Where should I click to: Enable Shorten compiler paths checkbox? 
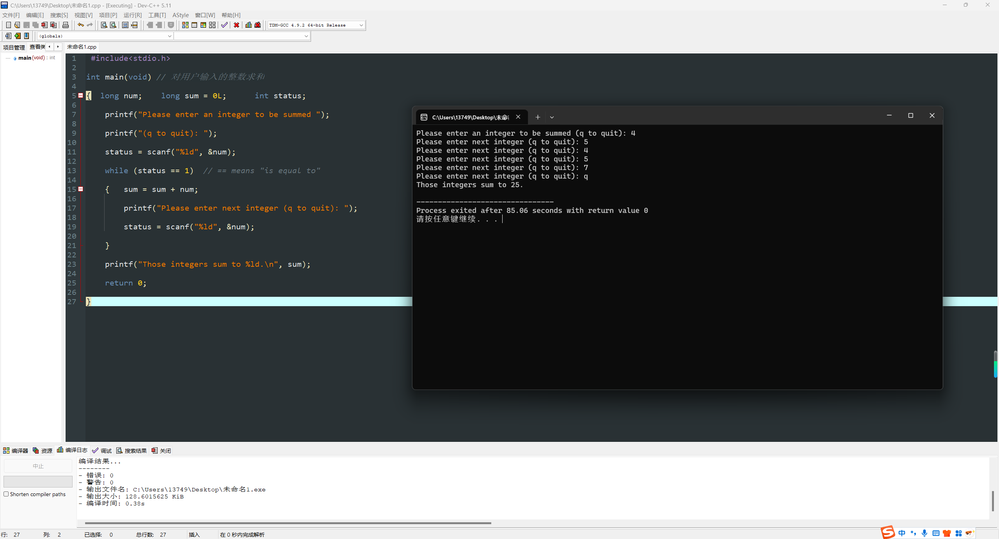pos(6,494)
